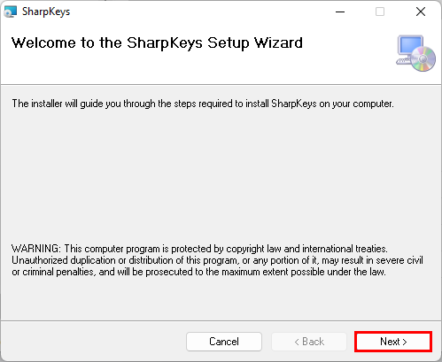Click the disabled maximize window button

pyautogui.click(x=380, y=12)
